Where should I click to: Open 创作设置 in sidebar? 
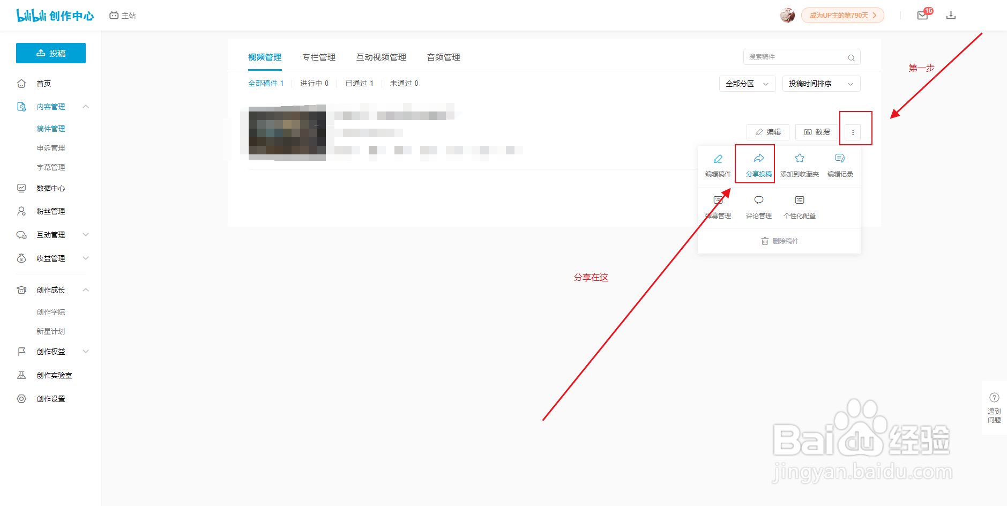pos(51,399)
